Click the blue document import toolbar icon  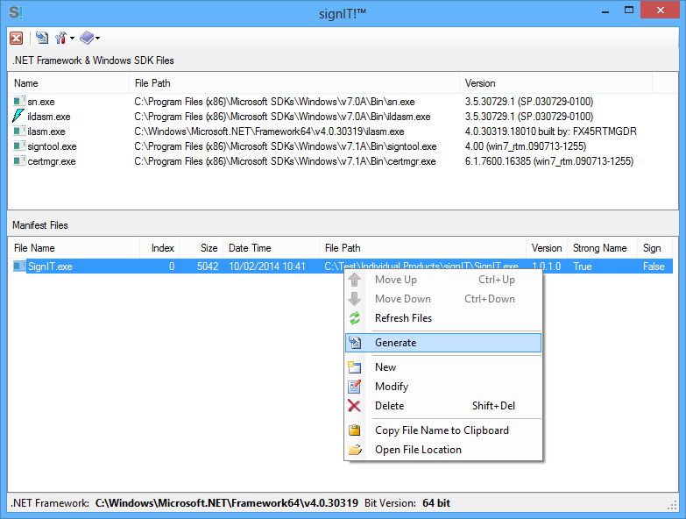pyautogui.click(x=42, y=38)
